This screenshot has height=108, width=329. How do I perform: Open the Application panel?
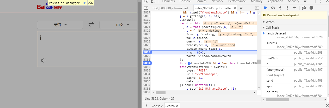[275, 1]
